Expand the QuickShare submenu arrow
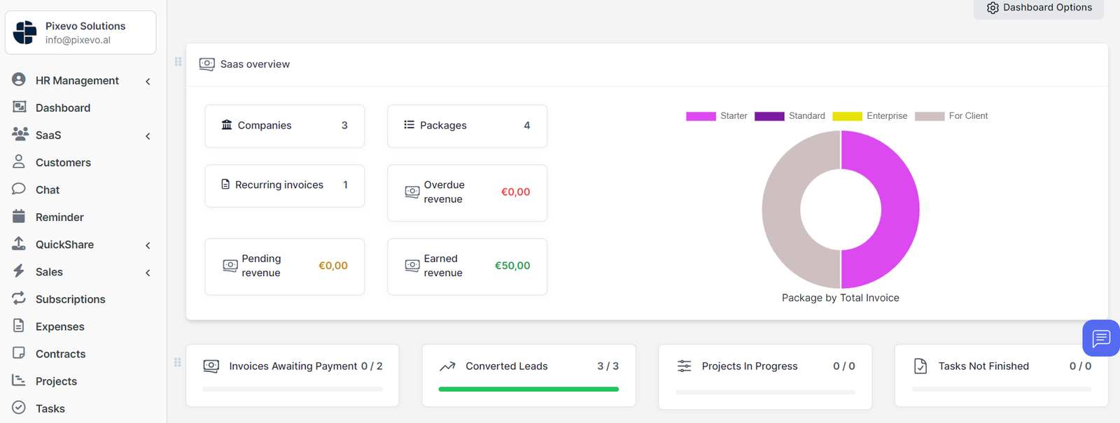This screenshot has width=1120, height=423. pos(148,245)
